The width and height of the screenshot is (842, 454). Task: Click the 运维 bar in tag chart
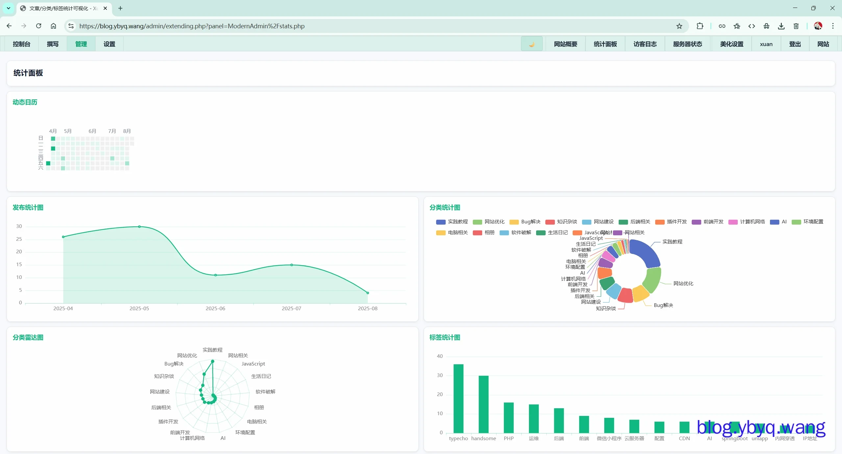(533, 418)
